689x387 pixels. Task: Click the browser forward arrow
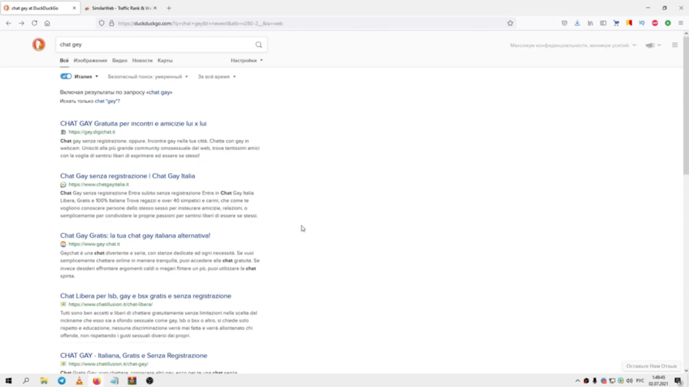click(x=22, y=24)
